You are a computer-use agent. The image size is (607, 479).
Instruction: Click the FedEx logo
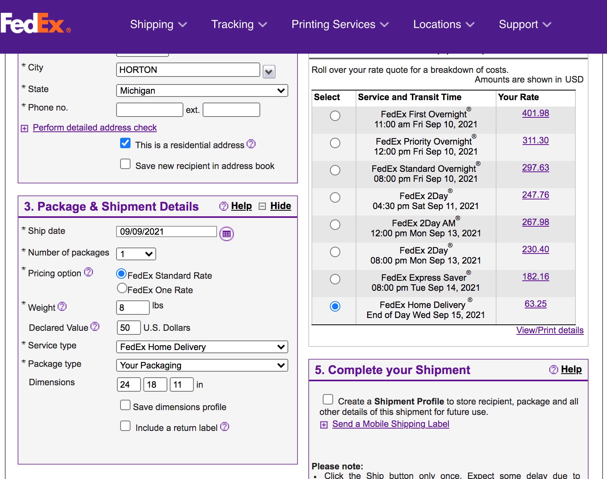tap(35, 24)
